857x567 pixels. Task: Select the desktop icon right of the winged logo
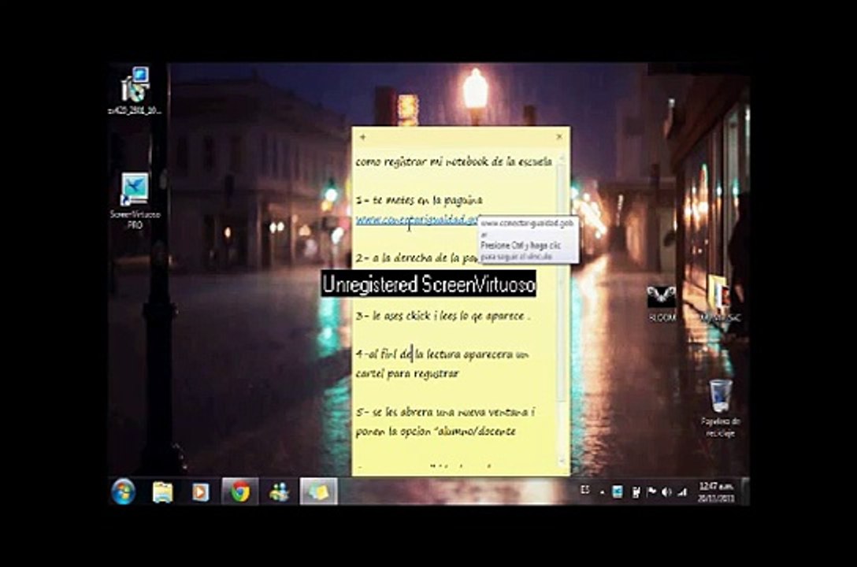pos(720,298)
